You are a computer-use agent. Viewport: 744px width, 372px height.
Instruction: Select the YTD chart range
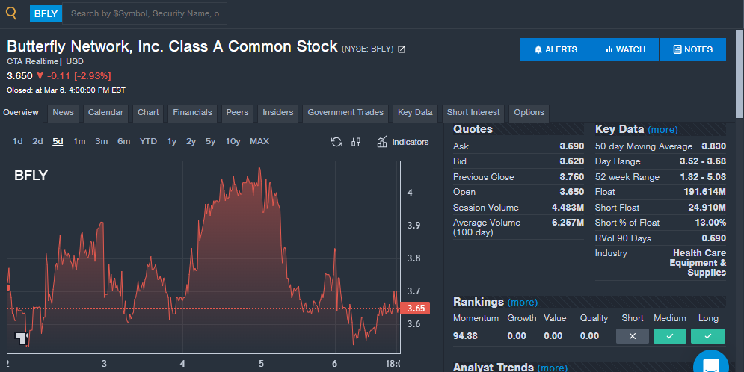pos(148,141)
